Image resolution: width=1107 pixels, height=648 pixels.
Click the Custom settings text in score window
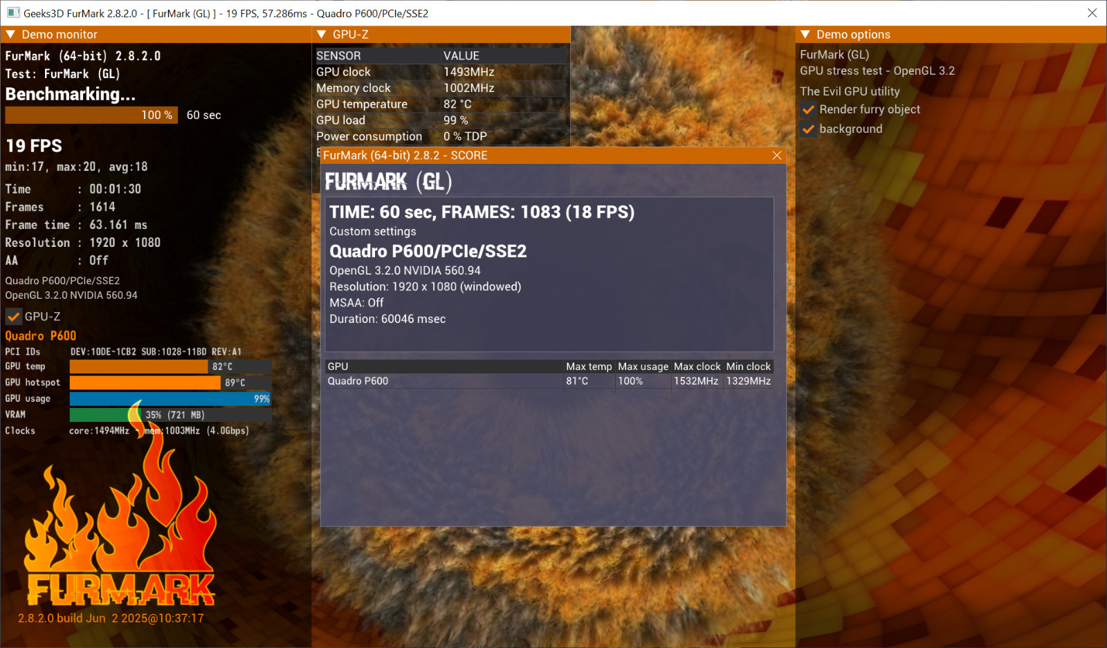click(x=373, y=232)
